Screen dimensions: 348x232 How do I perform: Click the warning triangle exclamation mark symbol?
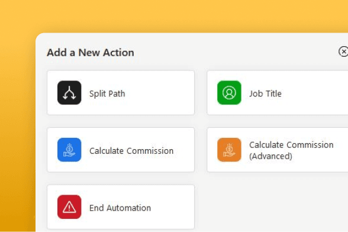click(69, 207)
